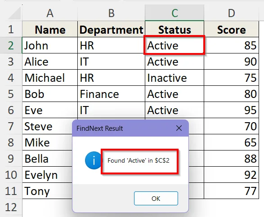Click OK in the FindNext Result dialog
The height and width of the screenshot is (217, 264).
[x=156, y=198]
